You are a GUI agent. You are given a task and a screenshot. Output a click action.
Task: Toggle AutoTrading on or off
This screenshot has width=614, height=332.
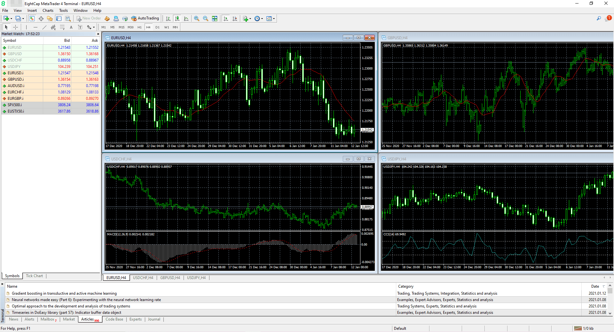tap(145, 18)
